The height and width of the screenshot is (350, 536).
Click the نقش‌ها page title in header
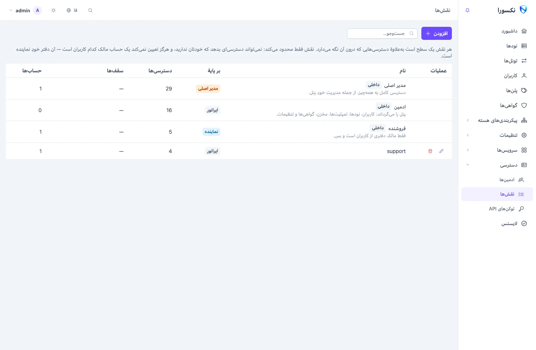pyautogui.click(x=443, y=10)
